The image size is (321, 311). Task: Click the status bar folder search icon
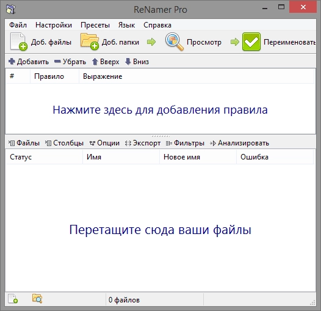[x=37, y=299]
